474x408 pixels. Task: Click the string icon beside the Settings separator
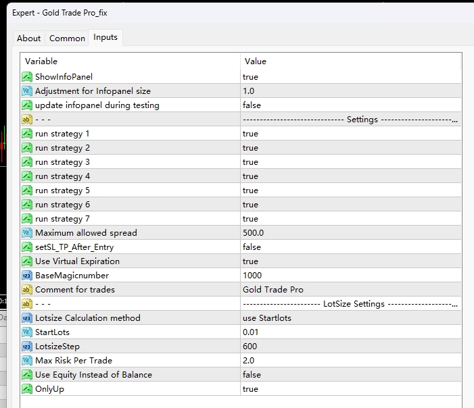click(27, 120)
